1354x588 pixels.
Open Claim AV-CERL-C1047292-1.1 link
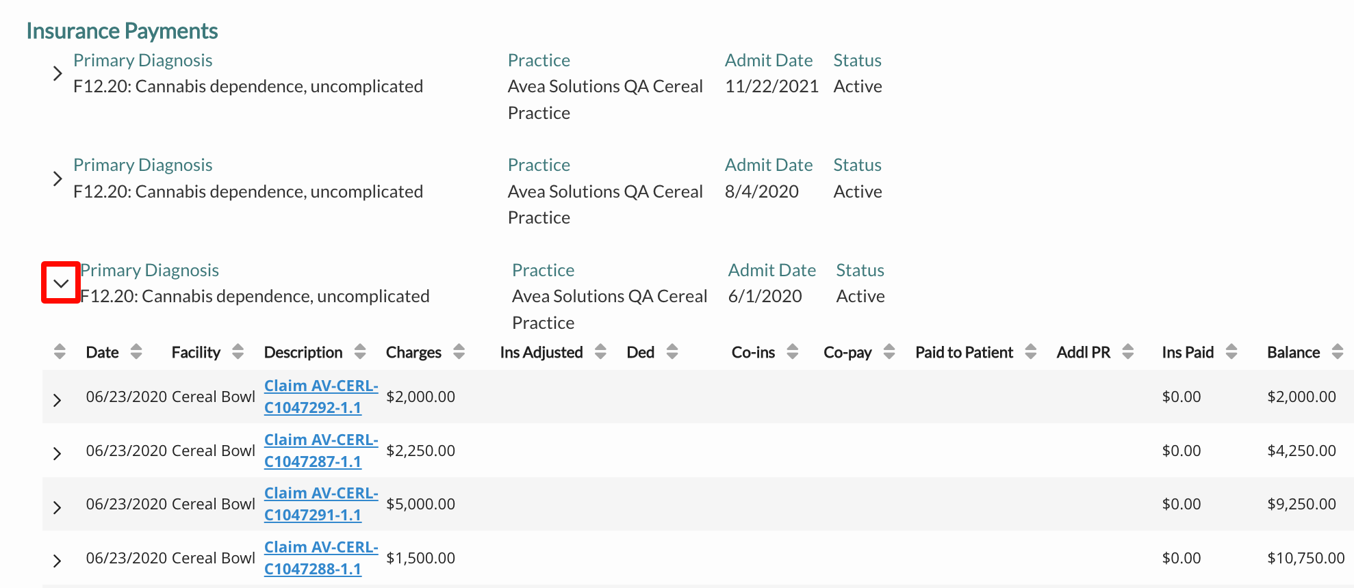pos(320,397)
